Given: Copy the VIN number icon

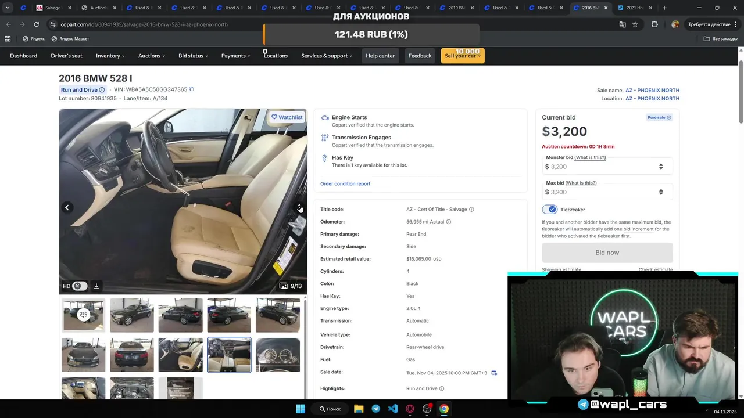Looking at the screenshot, I should (x=191, y=89).
